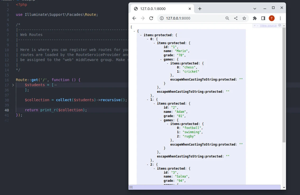This screenshot has height=195, width=300.
Task: Open JSON viewer settings gear icon
Action: click(x=280, y=25)
